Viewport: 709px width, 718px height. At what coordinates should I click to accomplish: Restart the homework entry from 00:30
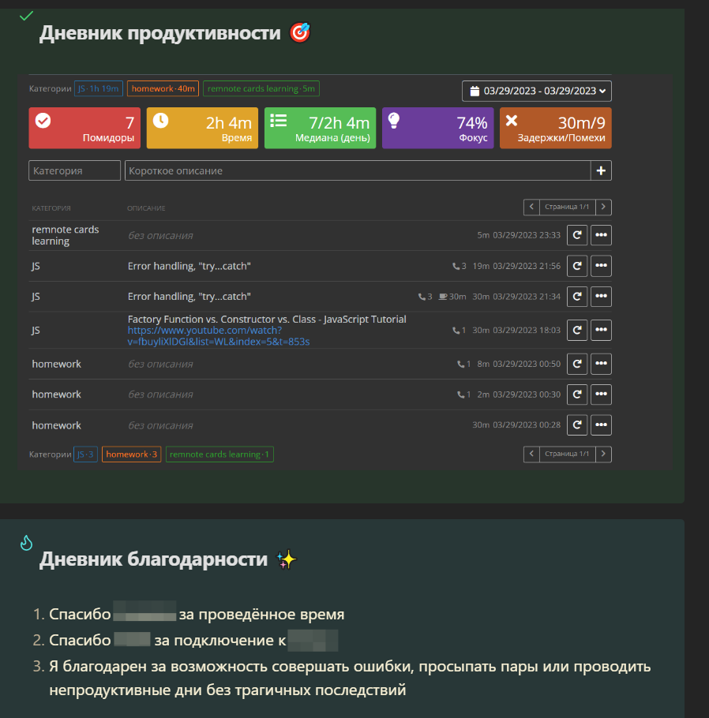coord(577,395)
